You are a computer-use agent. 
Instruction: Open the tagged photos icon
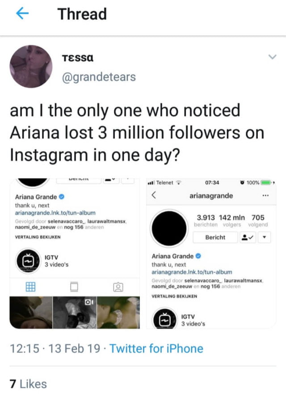118,286
